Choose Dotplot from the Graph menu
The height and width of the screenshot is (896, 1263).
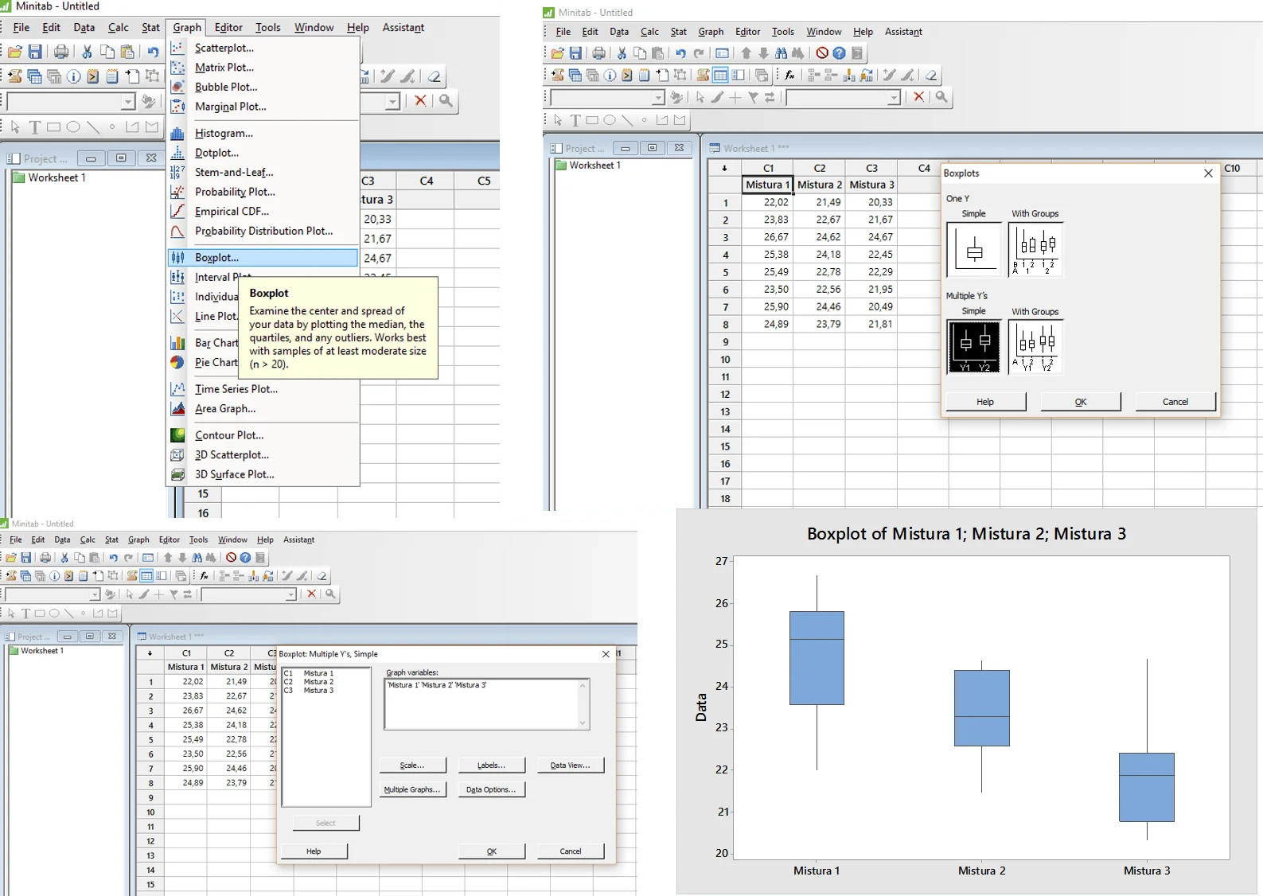pyautogui.click(x=216, y=153)
